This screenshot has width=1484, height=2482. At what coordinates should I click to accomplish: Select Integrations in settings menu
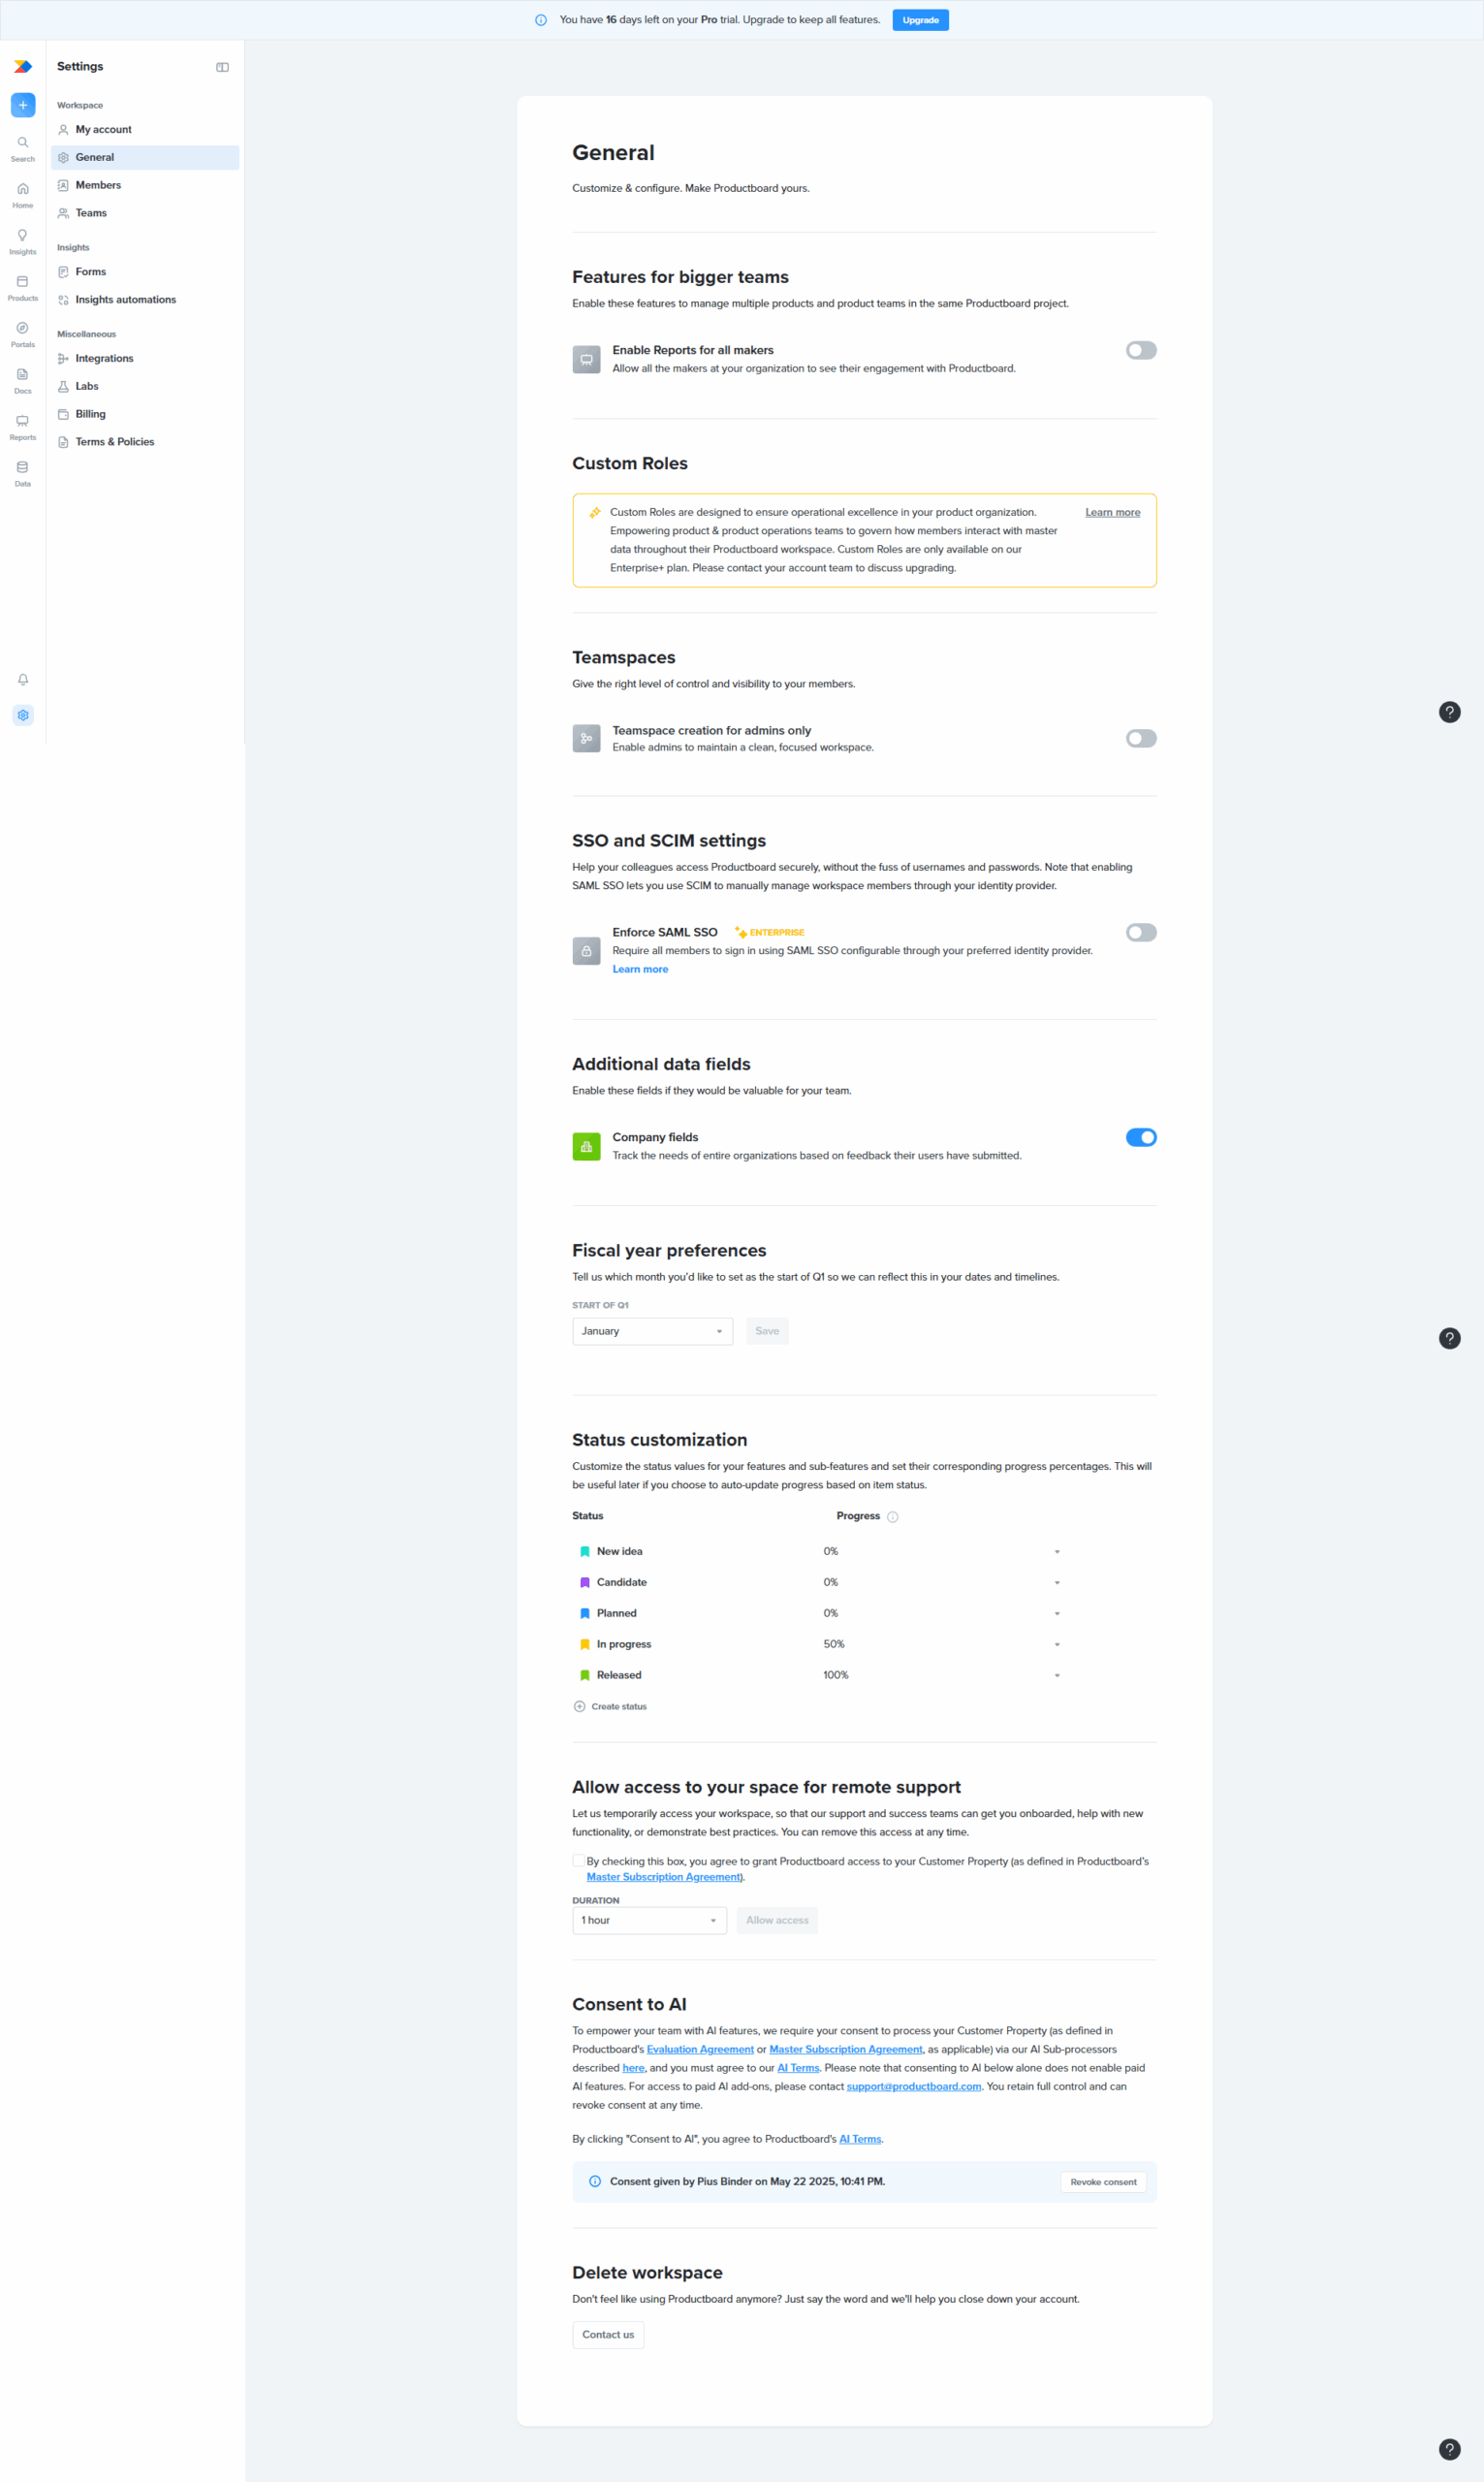(104, 358)
